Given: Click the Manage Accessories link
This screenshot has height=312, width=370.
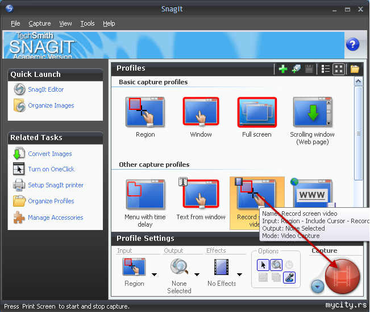Looking at the screenshot, I should [56, 217].
